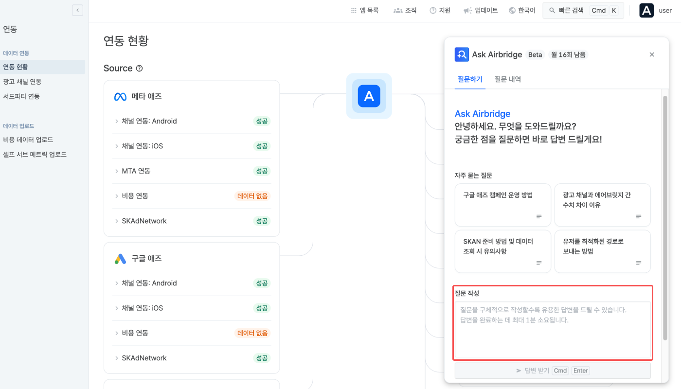Click the 빠른 검색 magnifier icon

click(552, 10)
